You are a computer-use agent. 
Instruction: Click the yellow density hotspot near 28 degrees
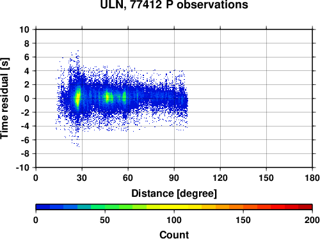coord(78,98)
